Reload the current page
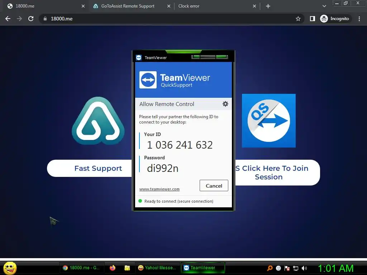Viewport: 367px width, 275px height. coord(31,19)
